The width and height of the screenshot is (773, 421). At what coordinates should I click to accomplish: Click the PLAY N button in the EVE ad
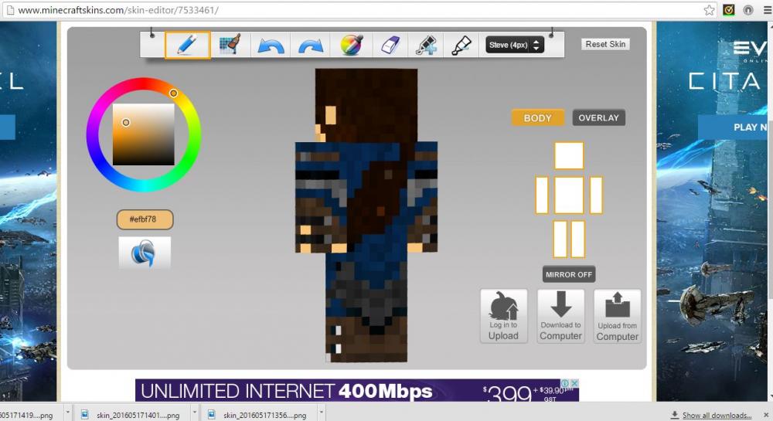tap(734, 127)
